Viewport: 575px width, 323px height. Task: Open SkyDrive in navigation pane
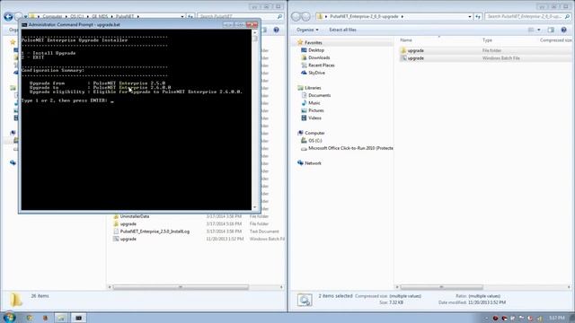point(316,73)
